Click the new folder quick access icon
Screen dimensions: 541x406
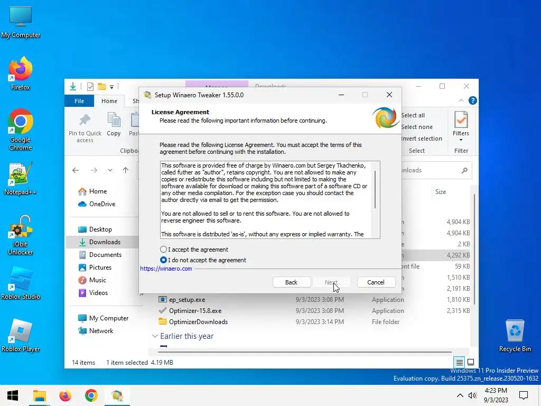[x=102, y=86]
